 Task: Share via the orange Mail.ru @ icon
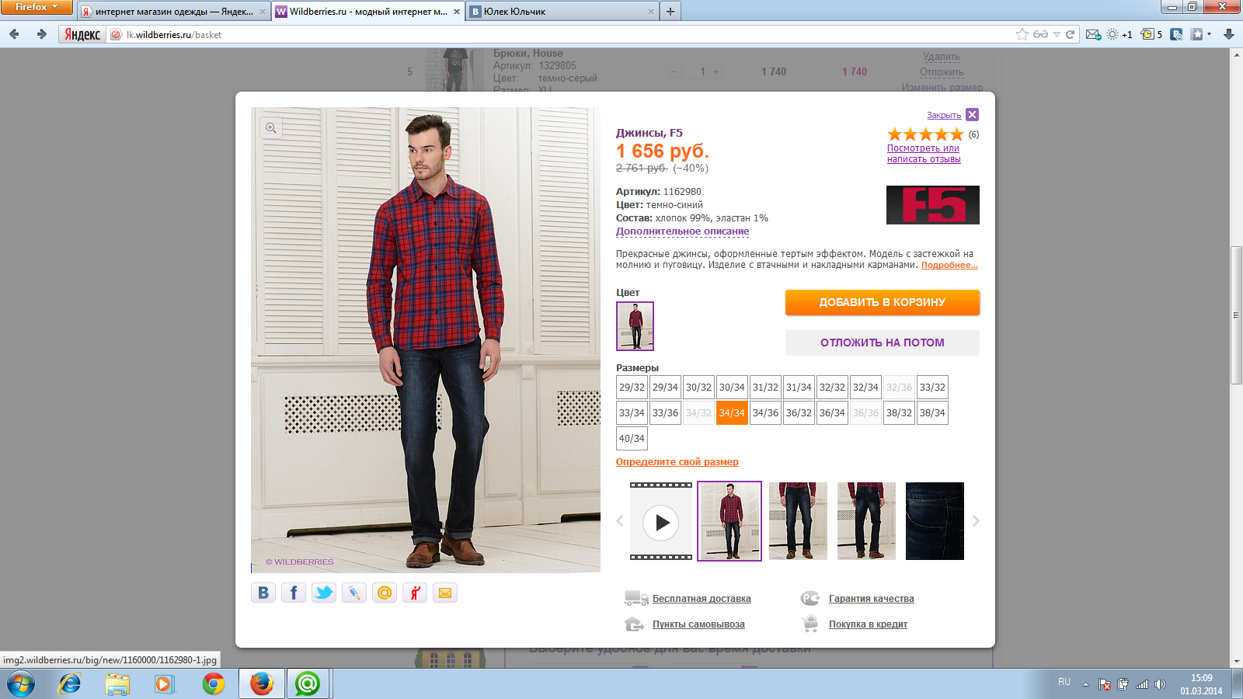coord(385,593)
